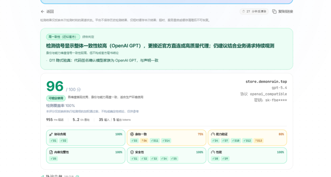This screenshot has width=331, height=177.
Task: Click the copy icon beside 复制链接
Action: point(274,12)
